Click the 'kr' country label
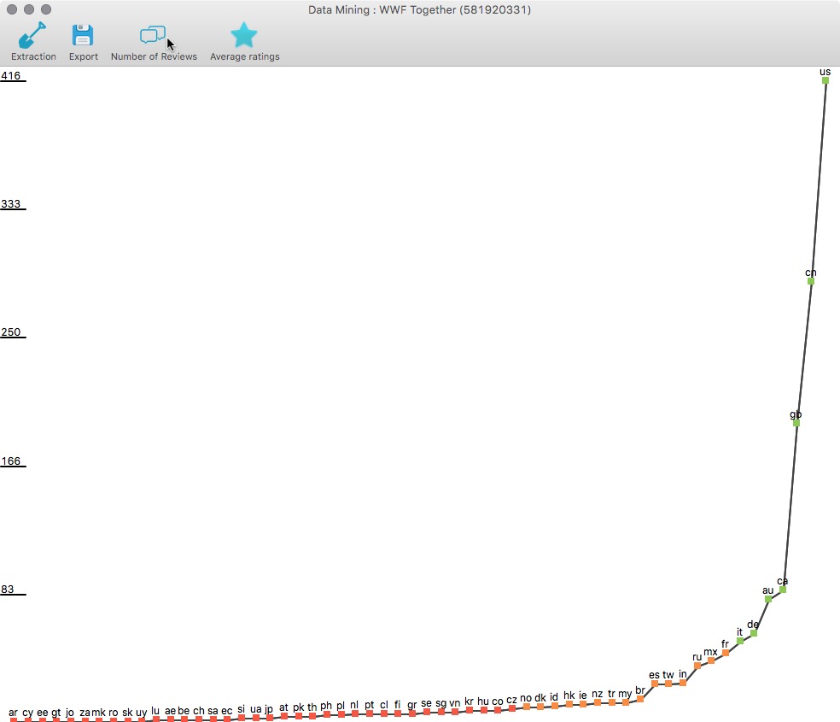Screen dimensions: 840x722 point(469,701)
